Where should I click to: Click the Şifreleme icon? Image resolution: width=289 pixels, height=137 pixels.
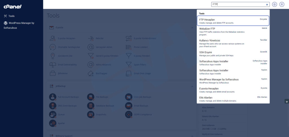pos(52,73)
